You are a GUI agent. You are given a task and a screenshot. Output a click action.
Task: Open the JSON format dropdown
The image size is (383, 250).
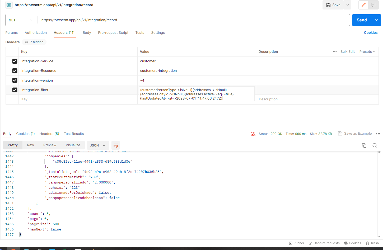point(98,145)
